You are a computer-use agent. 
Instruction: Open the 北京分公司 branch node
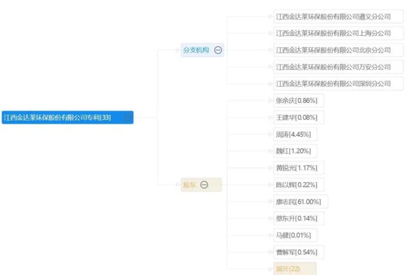[338, 50]
